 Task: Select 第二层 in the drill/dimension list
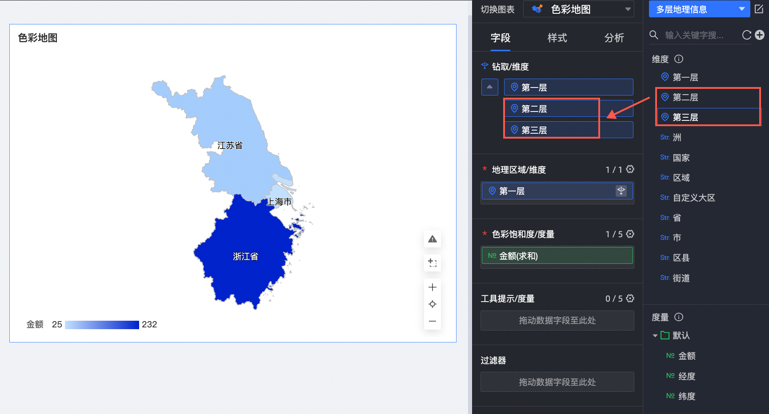(x=569, y=108)
